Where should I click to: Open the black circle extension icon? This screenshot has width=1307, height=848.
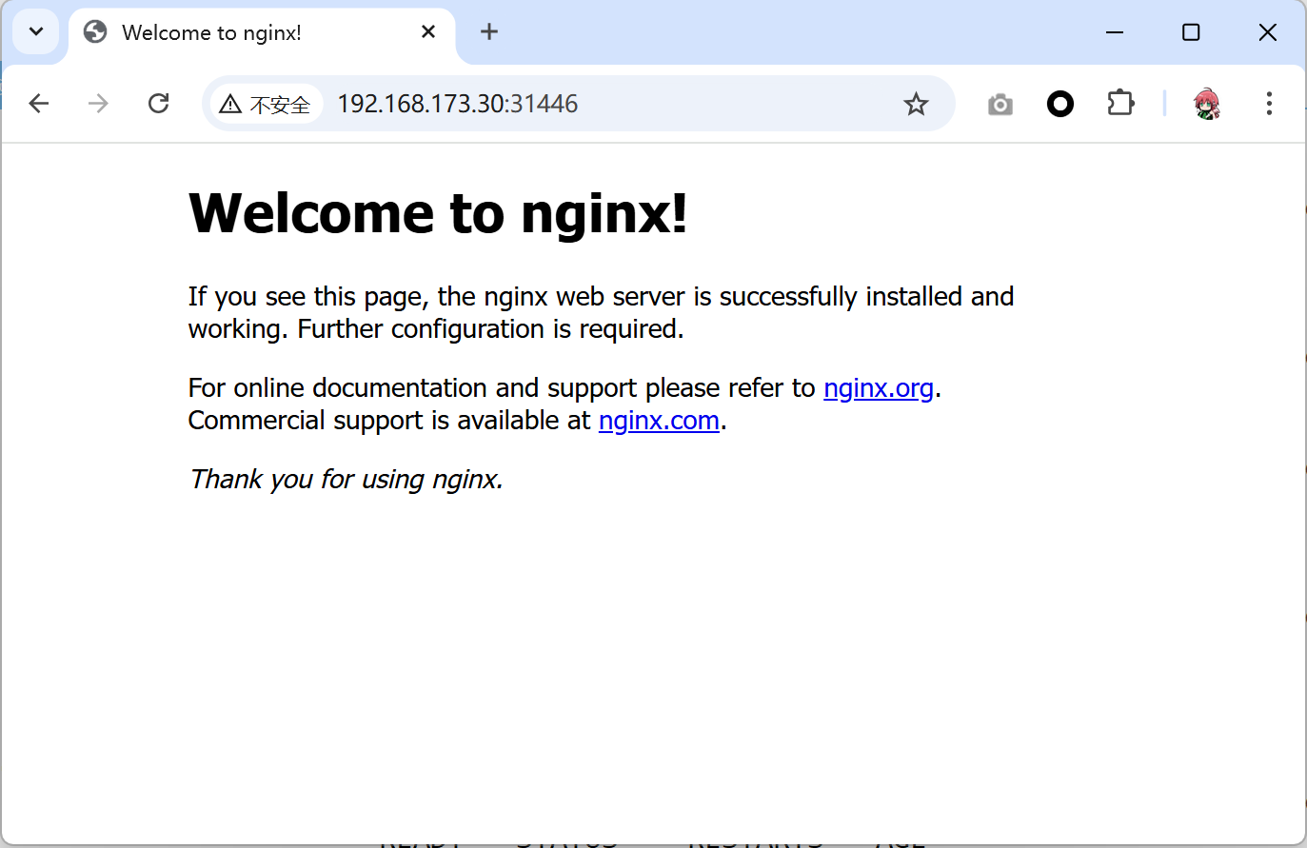click(1059, 104)
